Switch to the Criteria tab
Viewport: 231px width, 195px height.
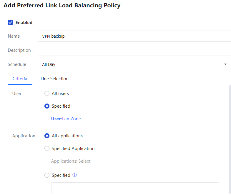tap(20, 79)
